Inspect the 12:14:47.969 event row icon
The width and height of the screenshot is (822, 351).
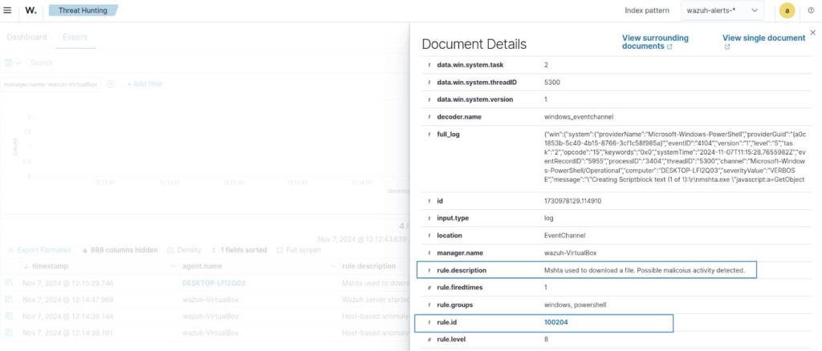[8, 300]
